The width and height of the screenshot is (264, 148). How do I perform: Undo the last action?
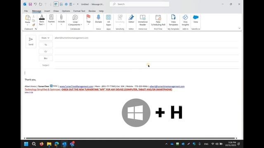[35, 4]
